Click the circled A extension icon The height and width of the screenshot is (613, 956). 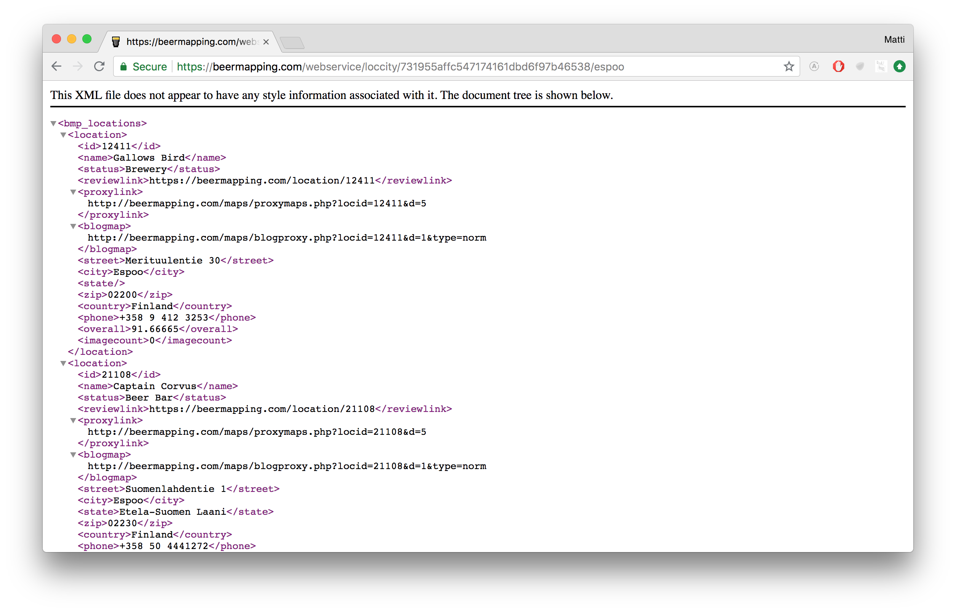(814, 67)
